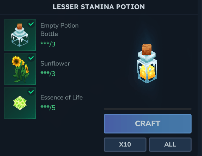Click the quantity count under Sunflower
Viewport: 202px width, 156px height.
point(47,73)
